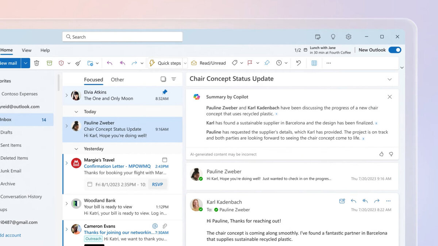Open the Flag dropdown arrow

(x=258, y=63)
